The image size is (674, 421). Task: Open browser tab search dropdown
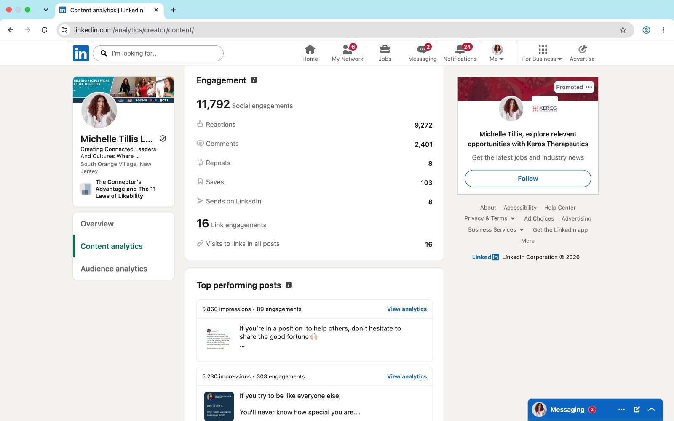point(45,10)
